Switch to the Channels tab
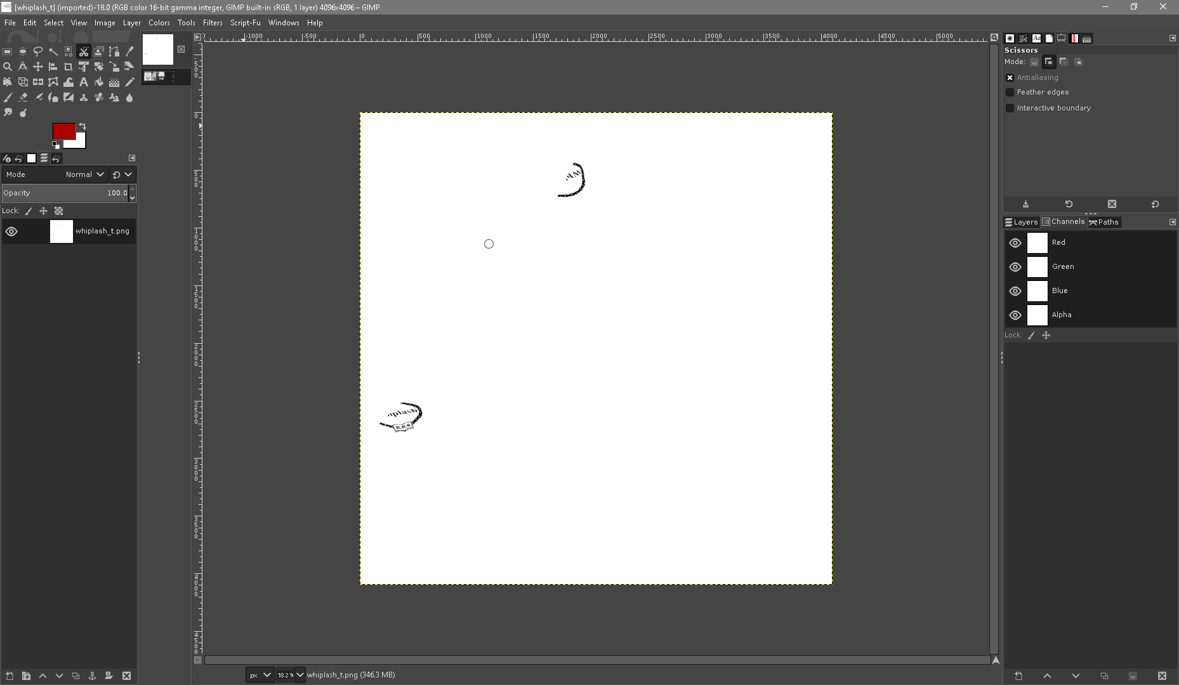 [x=1064, y=222]
